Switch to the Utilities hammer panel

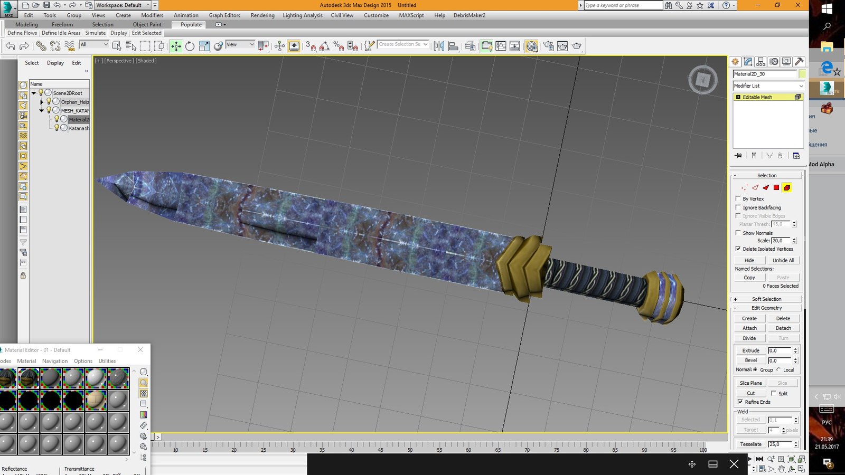pyautogui.click(x=799, y=62)
